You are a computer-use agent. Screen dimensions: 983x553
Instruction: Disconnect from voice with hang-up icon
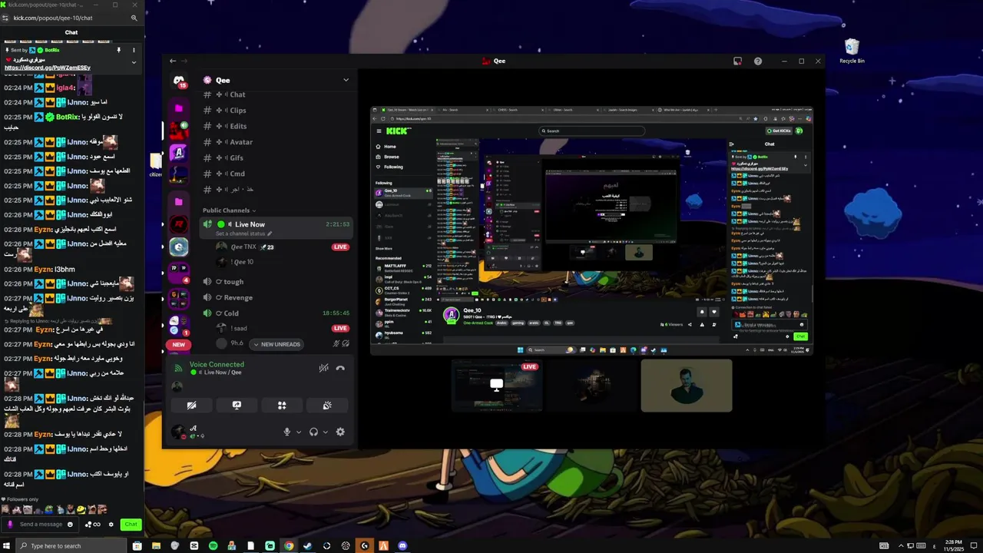click(340, 368)
